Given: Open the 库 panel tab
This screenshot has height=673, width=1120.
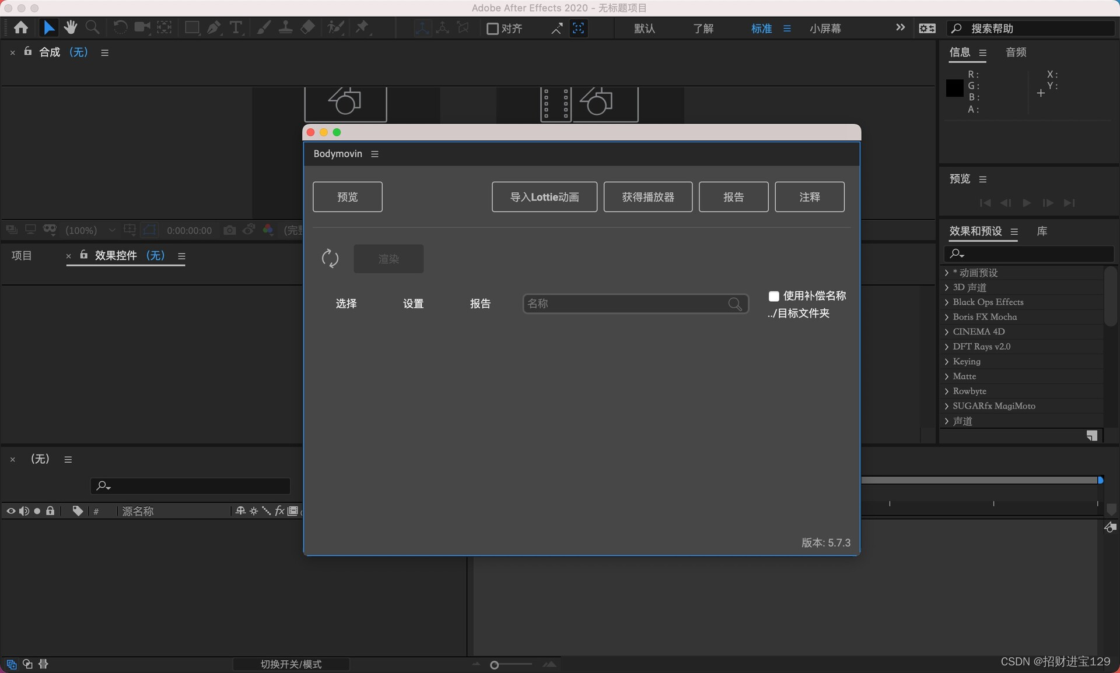Looking at the screenshot, I should [1042, 231].
